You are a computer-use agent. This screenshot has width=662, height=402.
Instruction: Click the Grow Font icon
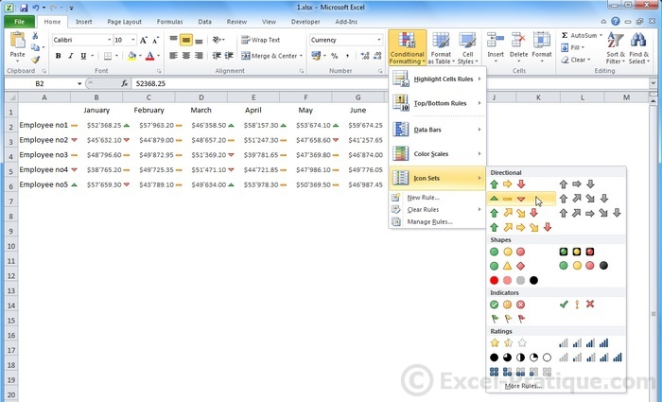pyautogui.click(x=144, y=40)
